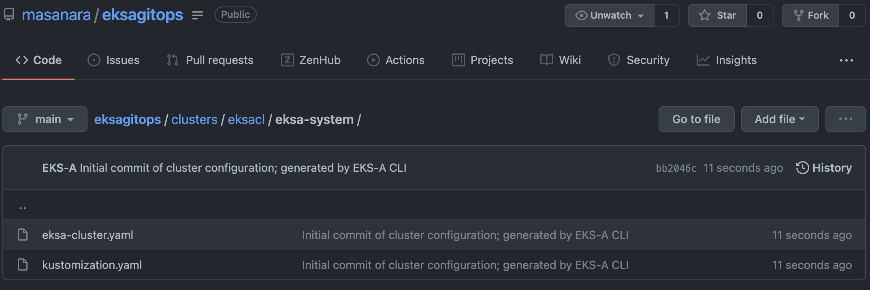Screen dimensions: 870x290
Task: Fork the eksagitops repository
Action: (x=810, y=15)
